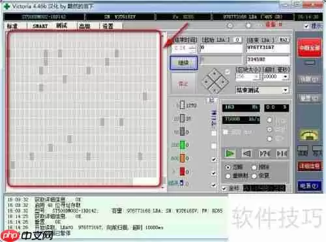Screen dimensions: 326x242
Task: Click the diamond four-quadrant scan direction icon
Action: click(215, 82)
